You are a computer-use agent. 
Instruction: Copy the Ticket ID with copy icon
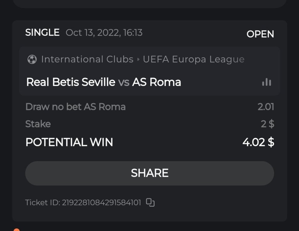coord(150,202)
